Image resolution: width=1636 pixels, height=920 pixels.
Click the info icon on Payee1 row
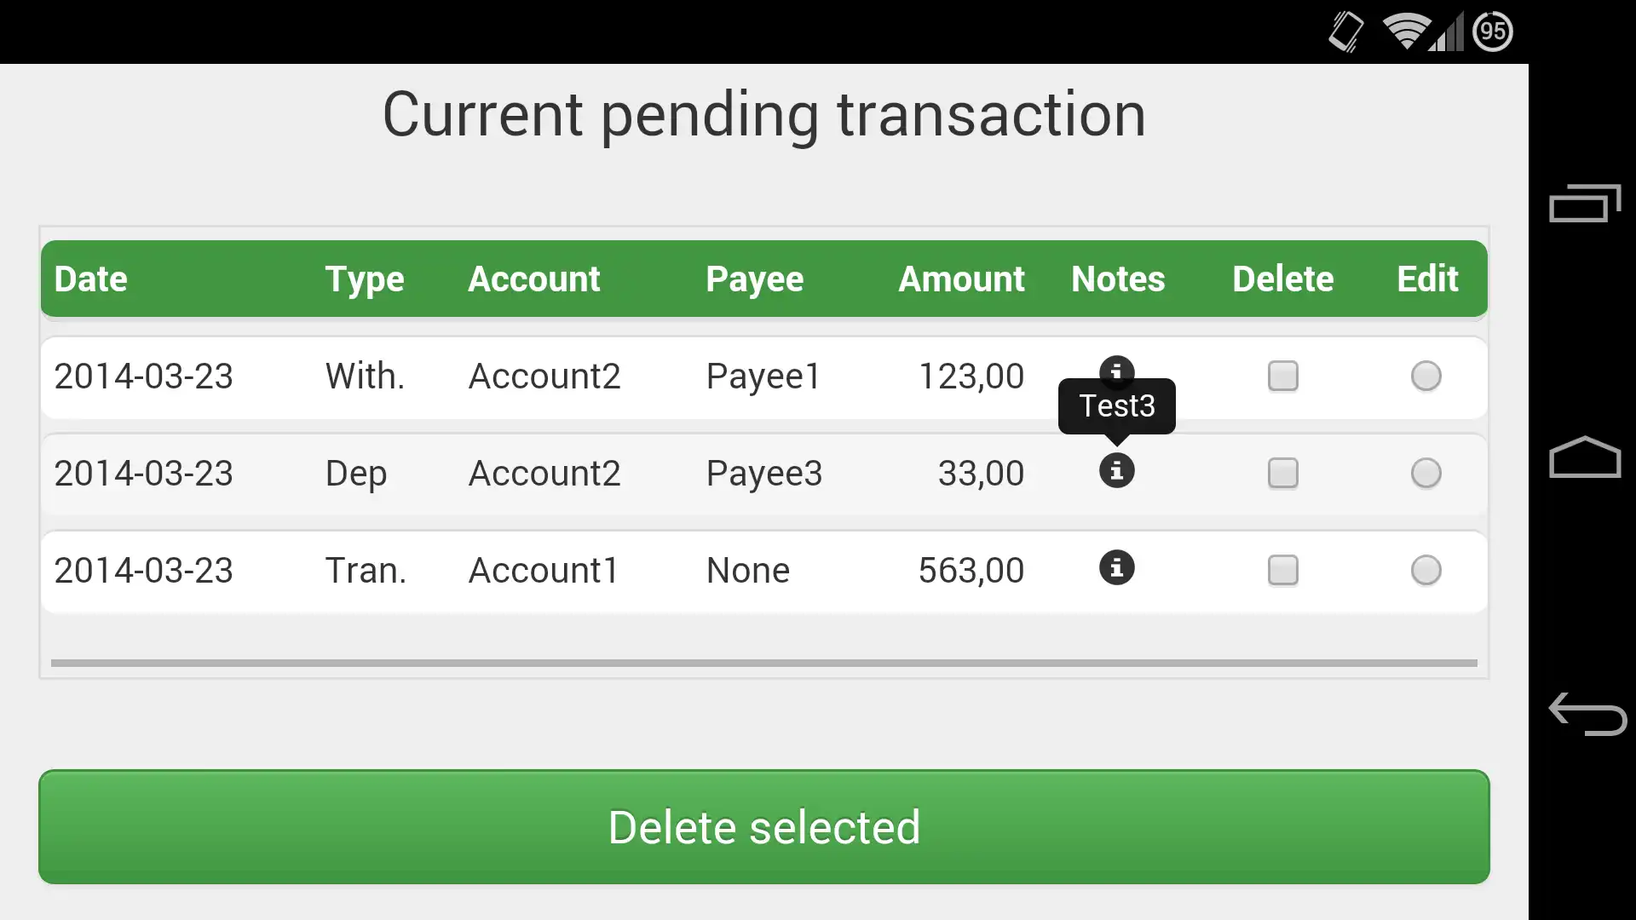pyautogui.click(x=1115, y=373)
